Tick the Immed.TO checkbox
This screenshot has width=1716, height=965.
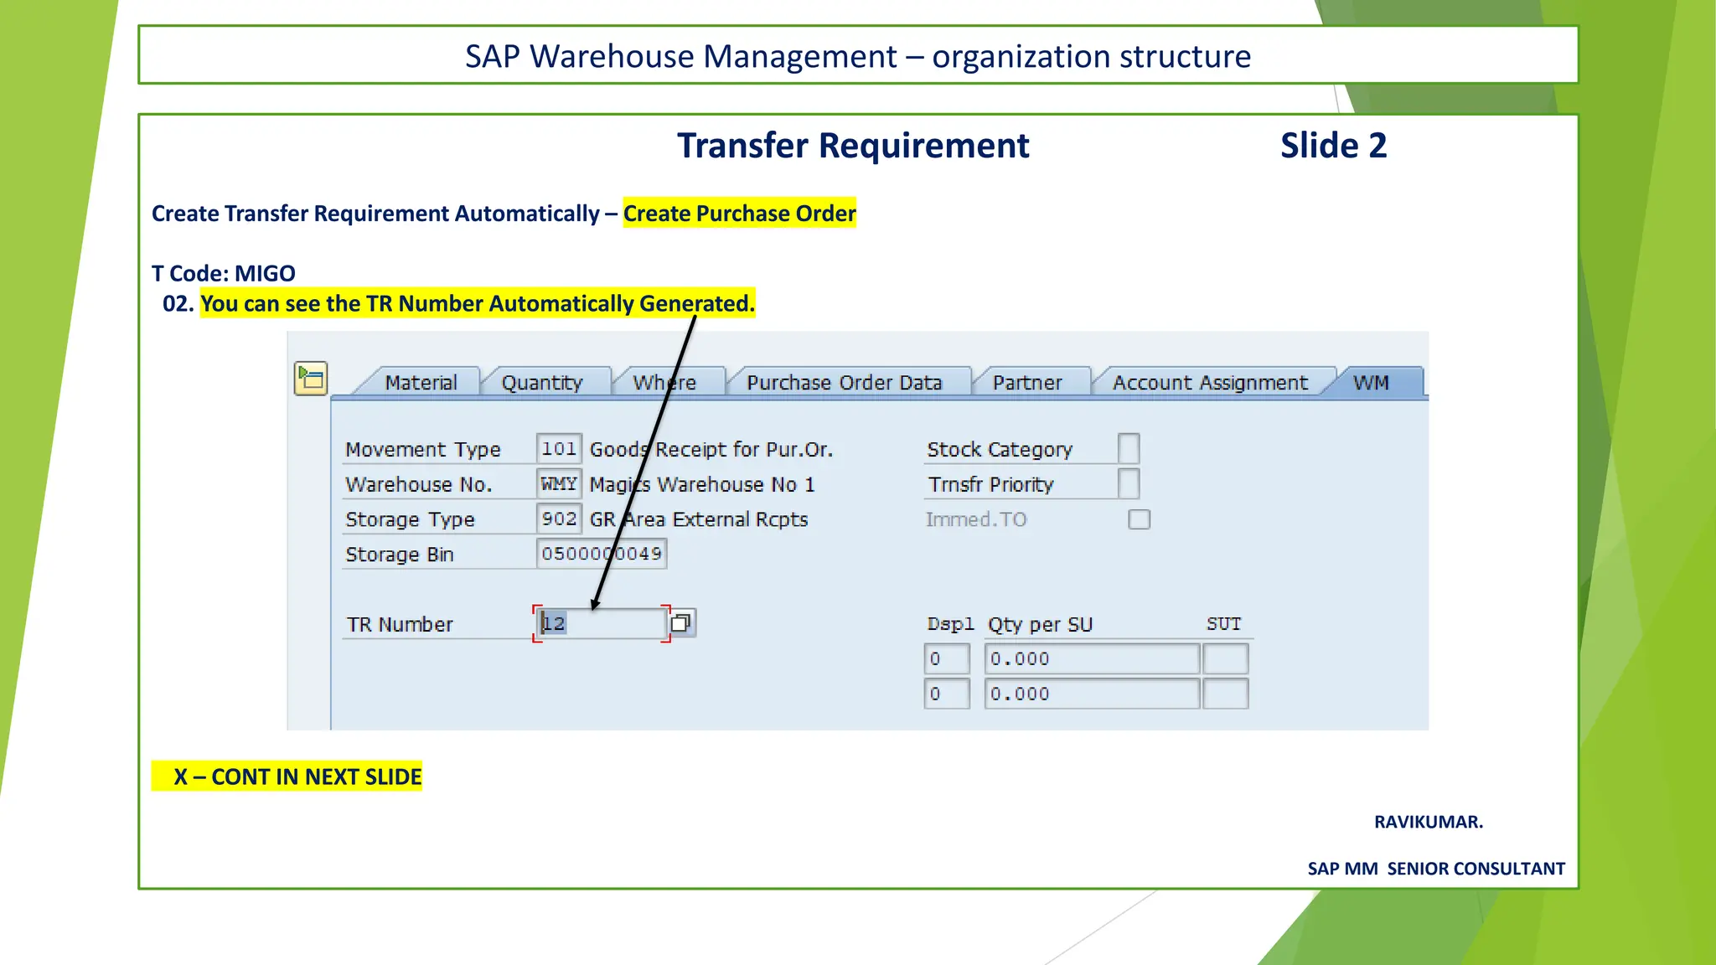point(1140,519)
